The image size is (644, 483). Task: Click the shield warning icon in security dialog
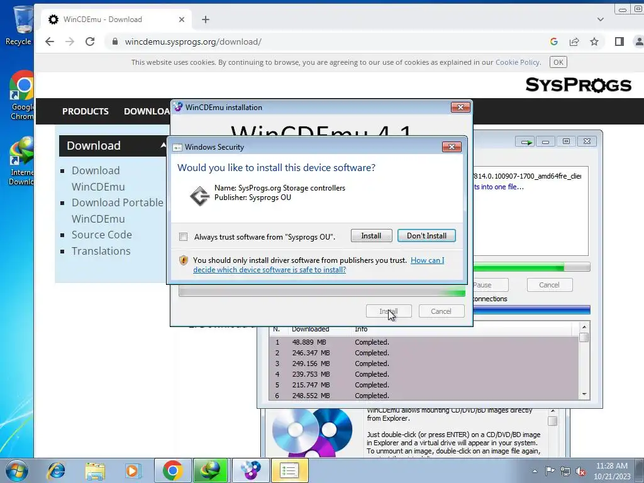[184, 260]
